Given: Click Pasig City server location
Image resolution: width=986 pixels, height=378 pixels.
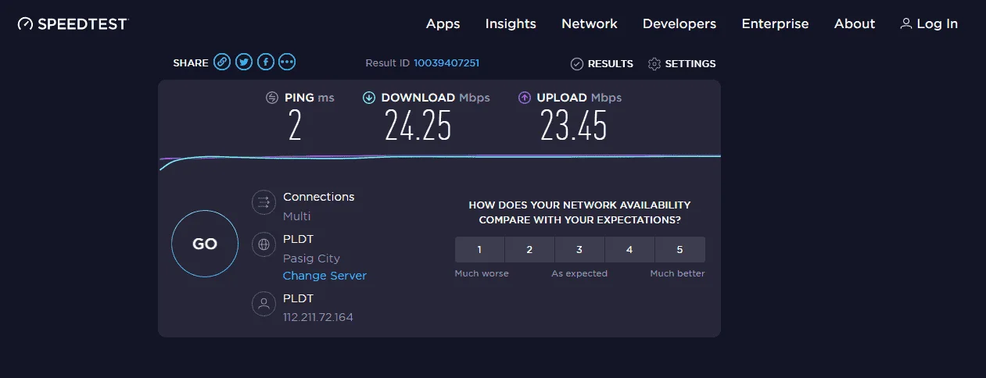Looking at the screenshot, I should (311, 259).
